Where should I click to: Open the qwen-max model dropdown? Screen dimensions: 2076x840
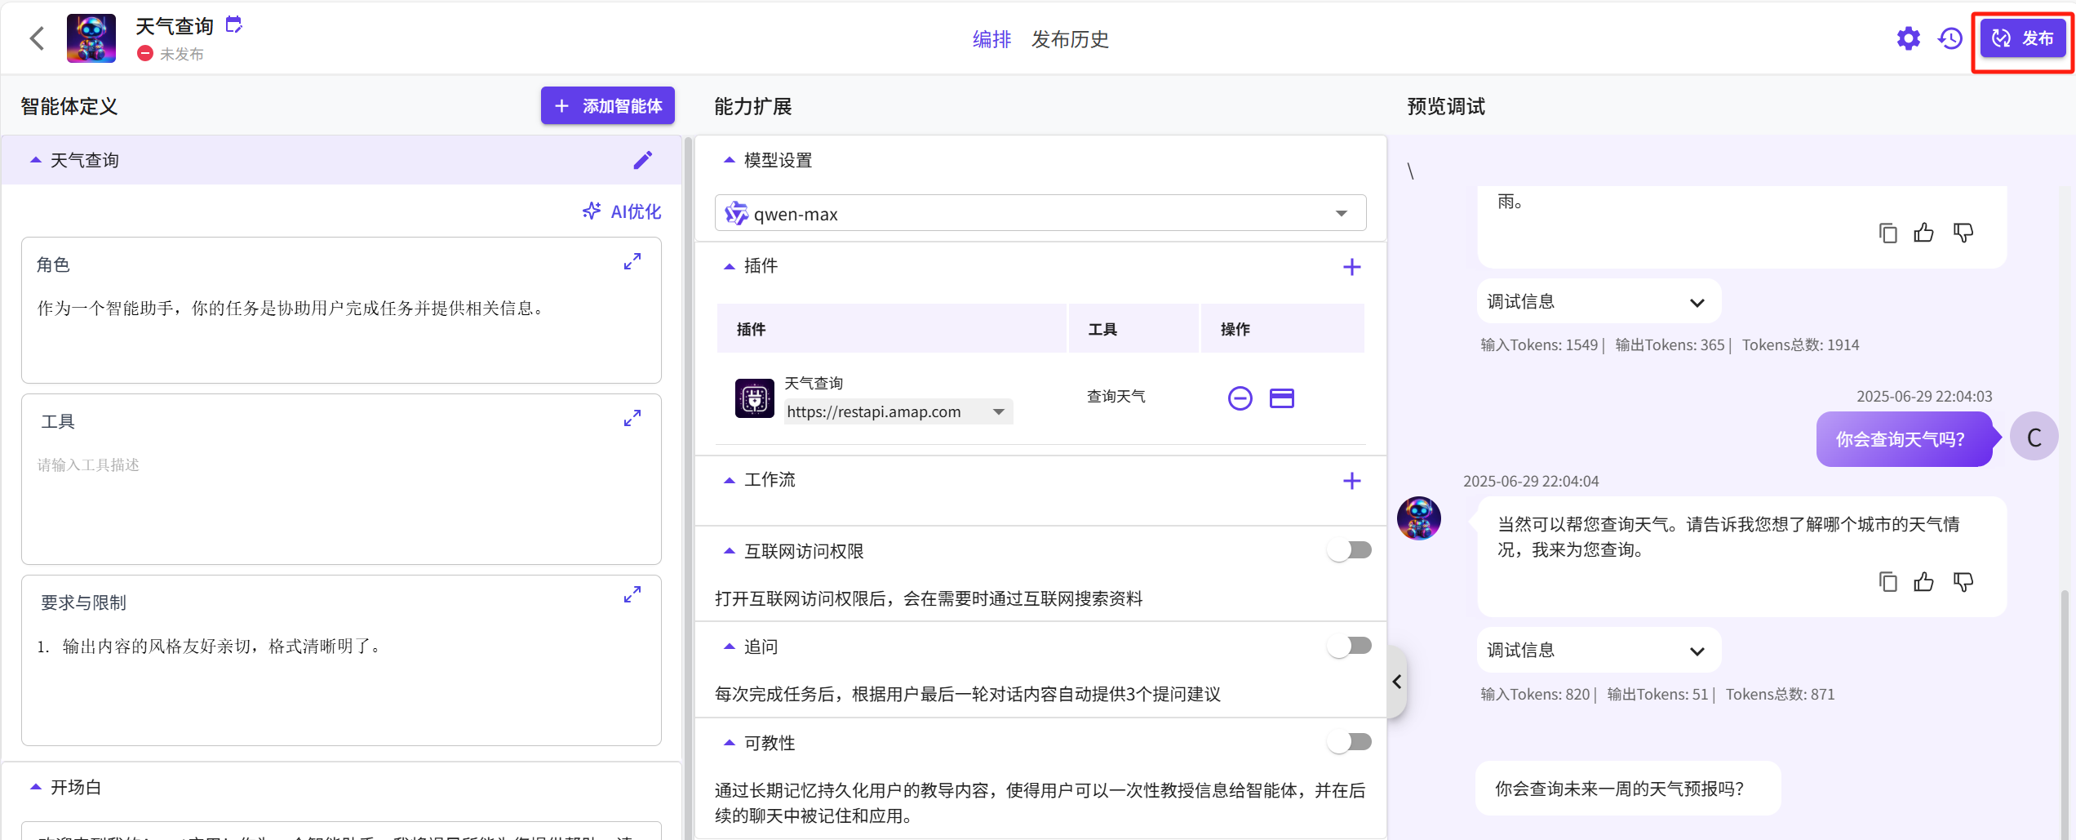click(1040, 213)
